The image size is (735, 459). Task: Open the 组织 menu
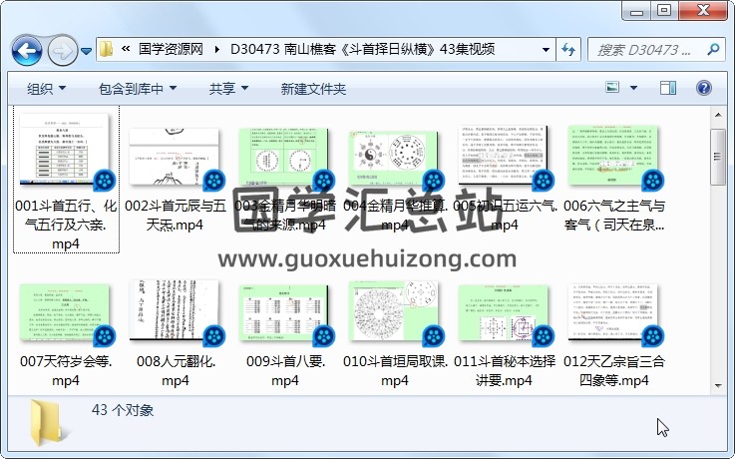[46, 89]
